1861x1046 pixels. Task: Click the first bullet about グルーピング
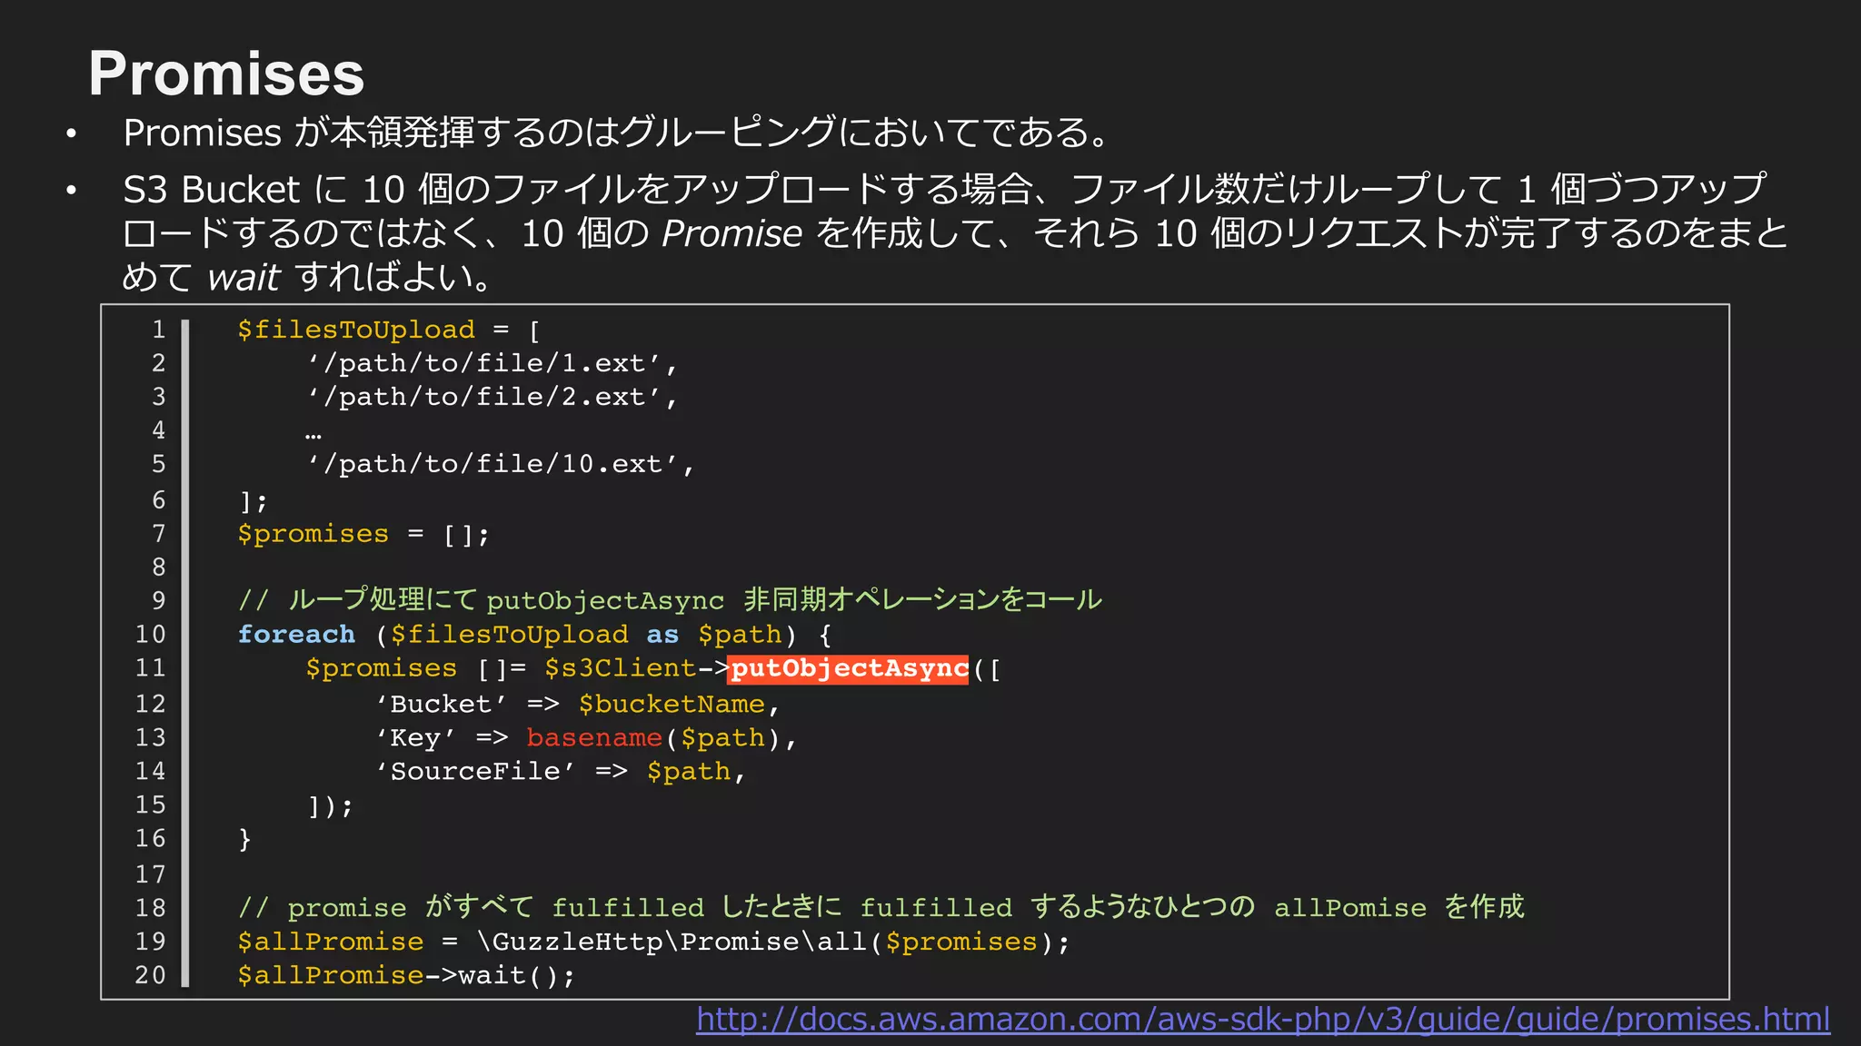pos(618,133)
